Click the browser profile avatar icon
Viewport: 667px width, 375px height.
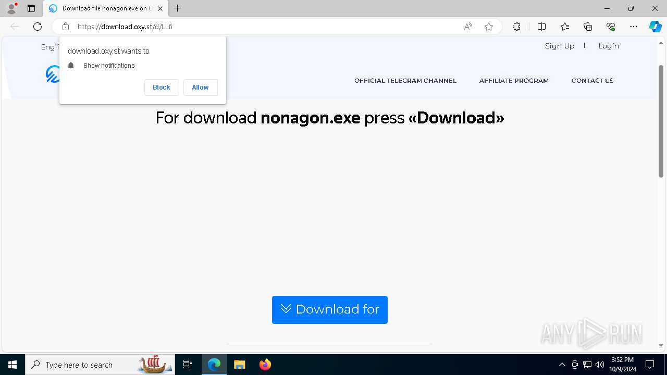(x=11, y=8)
